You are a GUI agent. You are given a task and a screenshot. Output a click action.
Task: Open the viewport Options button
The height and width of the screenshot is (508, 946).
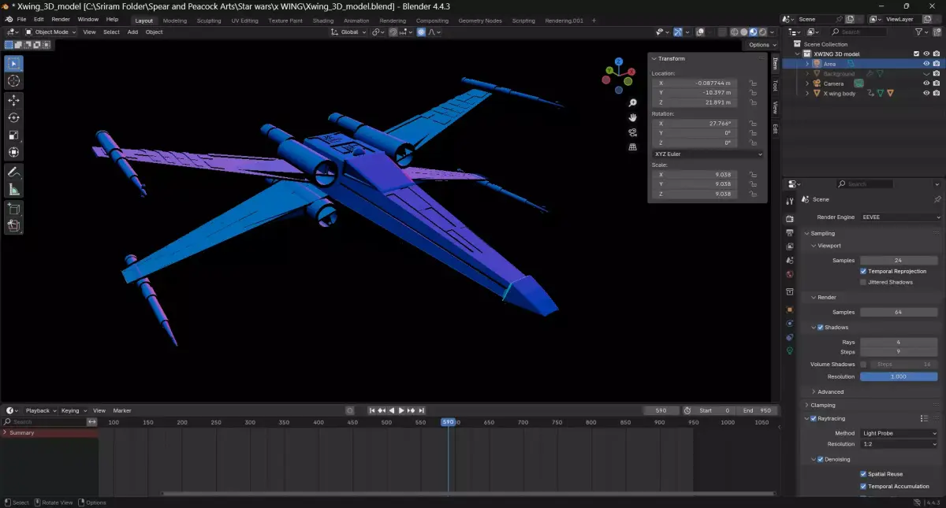click(x=762, y=45)
